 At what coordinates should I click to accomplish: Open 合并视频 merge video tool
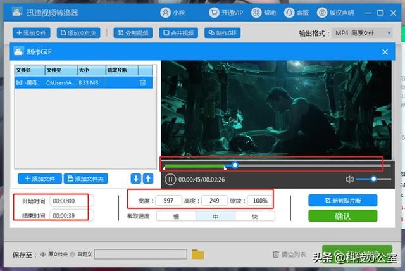pos(178,33)
